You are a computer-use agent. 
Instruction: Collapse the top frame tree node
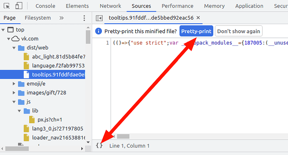pyautogui.click(x=3, y=30)
